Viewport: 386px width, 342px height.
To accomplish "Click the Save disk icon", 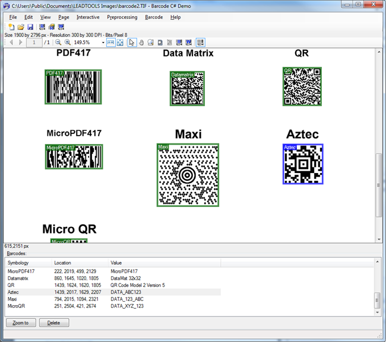I will pos(30,27).
